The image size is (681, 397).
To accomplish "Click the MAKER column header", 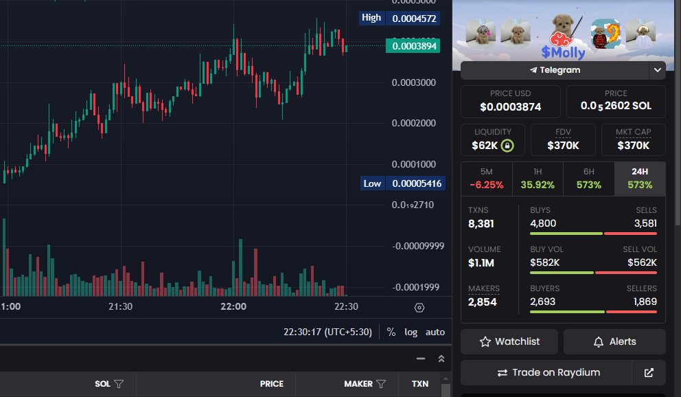I will pos(358,384).
